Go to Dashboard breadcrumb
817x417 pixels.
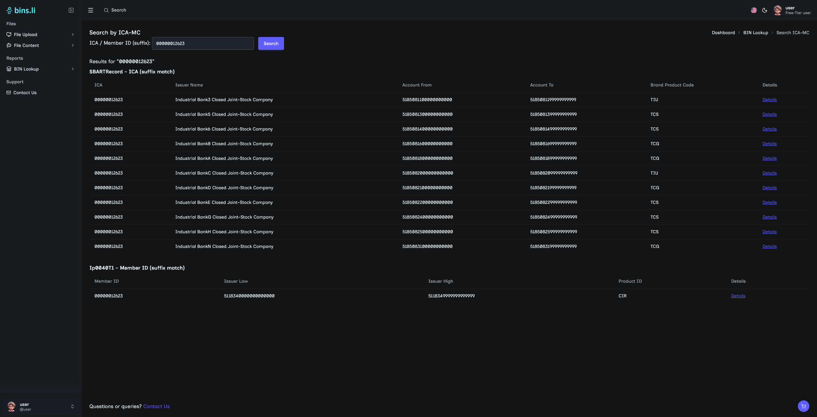pos(723,33)
